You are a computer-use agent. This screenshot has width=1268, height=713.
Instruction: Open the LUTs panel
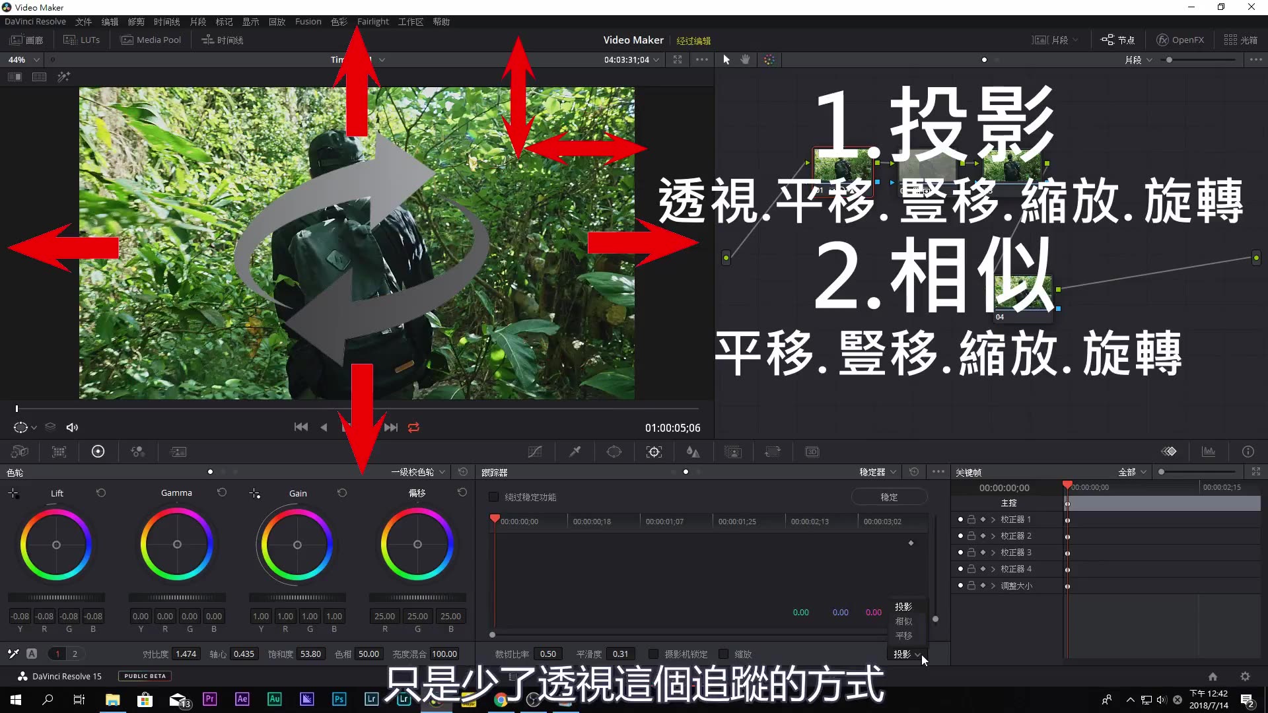click(81, 40)
